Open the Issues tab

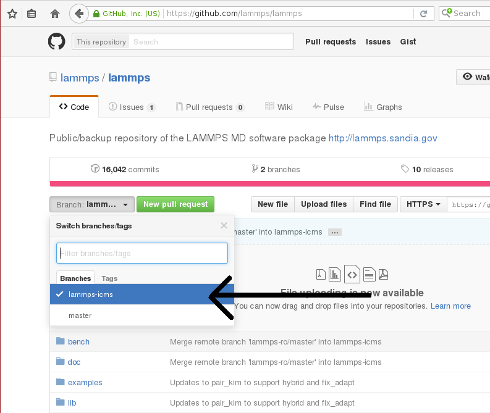point(132,107)
